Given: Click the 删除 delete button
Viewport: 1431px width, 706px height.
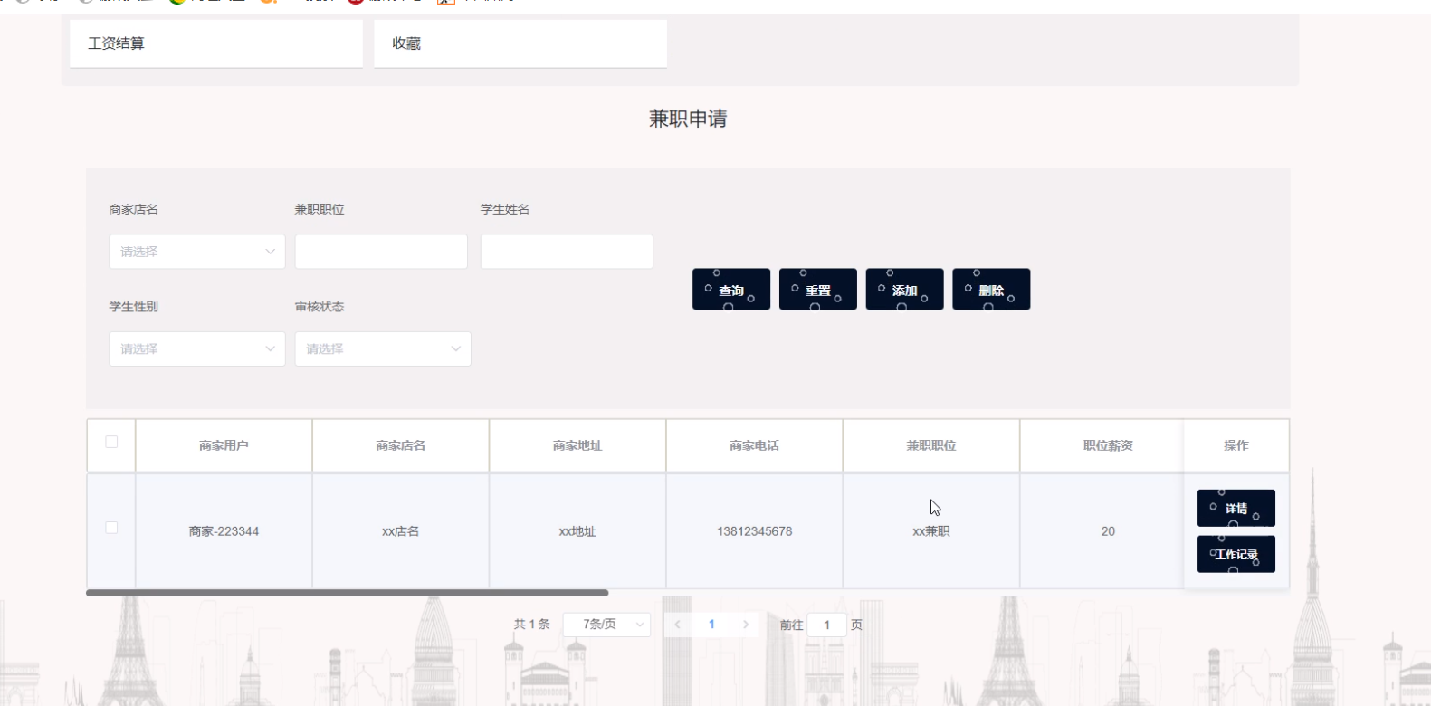Looking at the screenshot, I should pyautogui.click(x=991, y=290).
